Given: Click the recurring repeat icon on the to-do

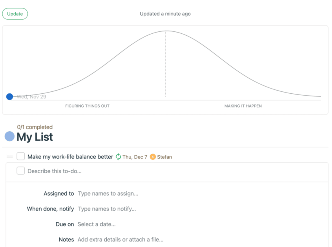Looking at the screenshot, I should 117,156.
